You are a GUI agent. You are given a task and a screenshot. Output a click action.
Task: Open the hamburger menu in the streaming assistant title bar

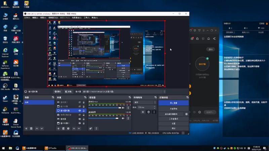pyautogui.click(x=203, y=31)
